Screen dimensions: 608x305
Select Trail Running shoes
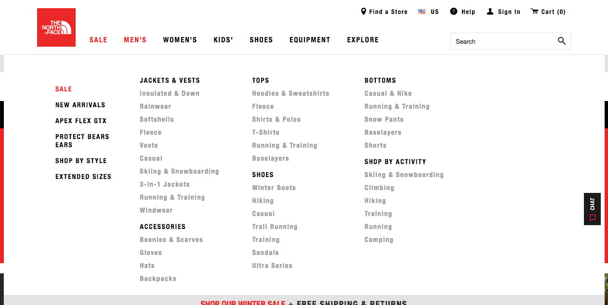point(275,227)
